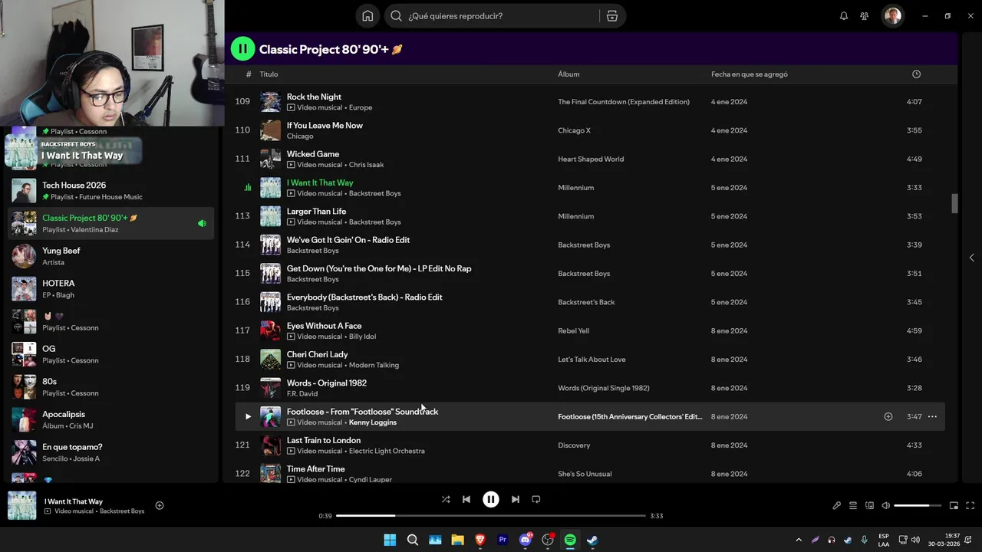Screen dimensions: 982x552
Task: Open the Apocalipsis album in library
Action: [111, 419]
